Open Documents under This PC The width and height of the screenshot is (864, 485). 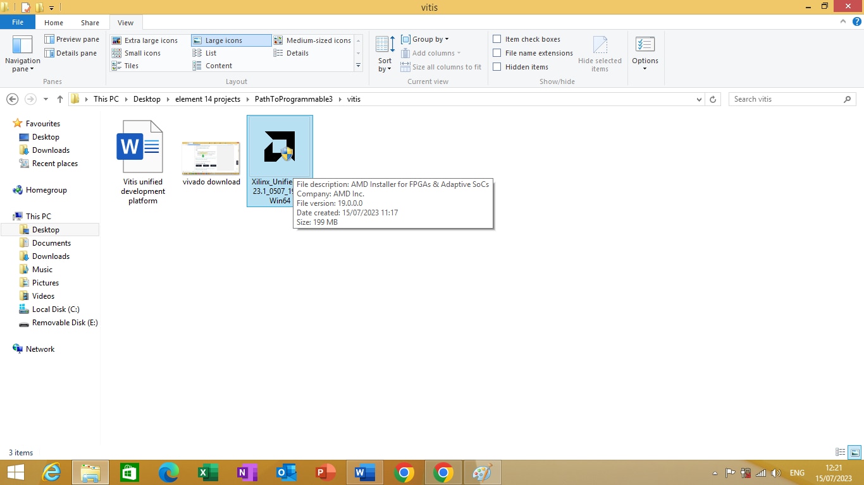point(51,243)
